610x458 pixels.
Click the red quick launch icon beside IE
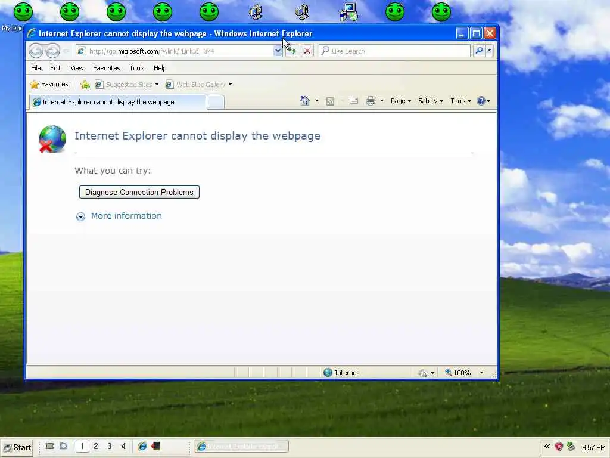[x=155, y=446]
